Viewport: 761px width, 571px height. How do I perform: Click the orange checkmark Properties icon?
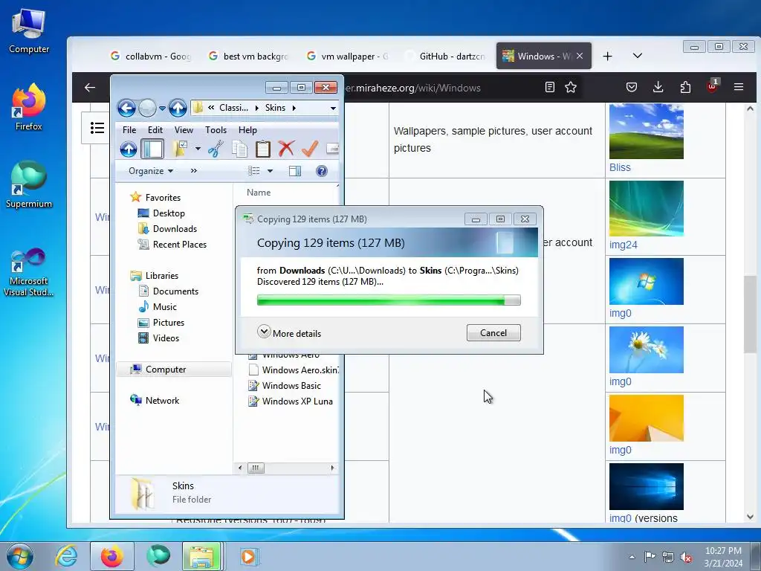pyautogui.click(x=310, y=149)
